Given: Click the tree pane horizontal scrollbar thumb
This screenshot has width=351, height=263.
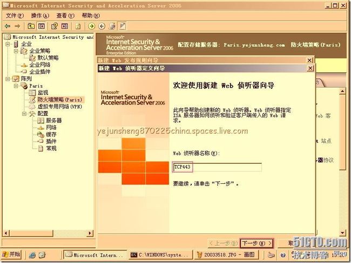Looking at the screenshot, I should click(x=31, y=233).
